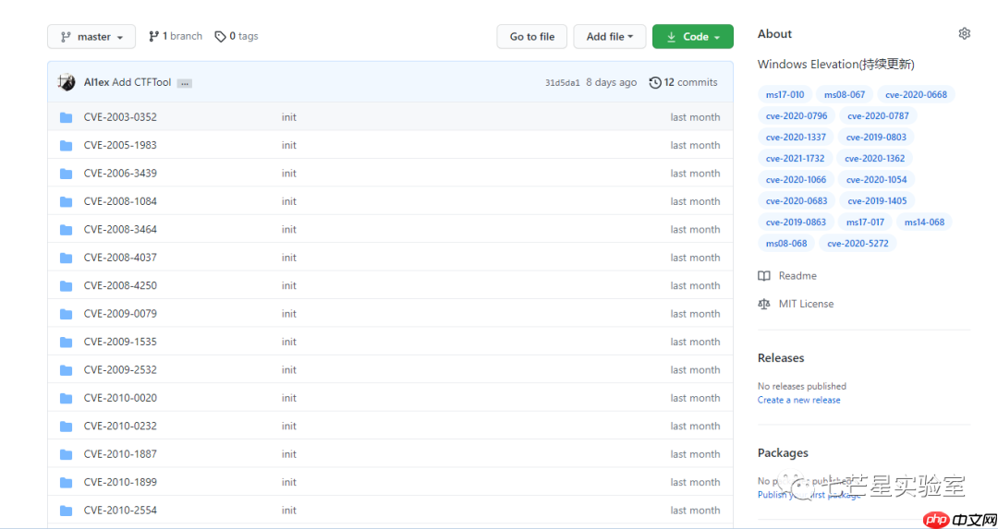Select the cve-2020-0668 topic tag
Screen dimensions: 998x529
click(916, 95)
